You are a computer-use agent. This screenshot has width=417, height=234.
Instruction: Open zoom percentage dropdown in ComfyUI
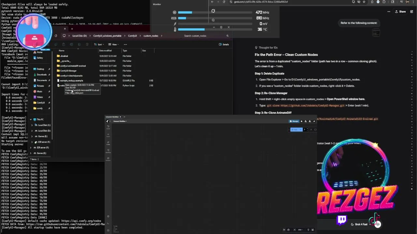coord(300,230)
